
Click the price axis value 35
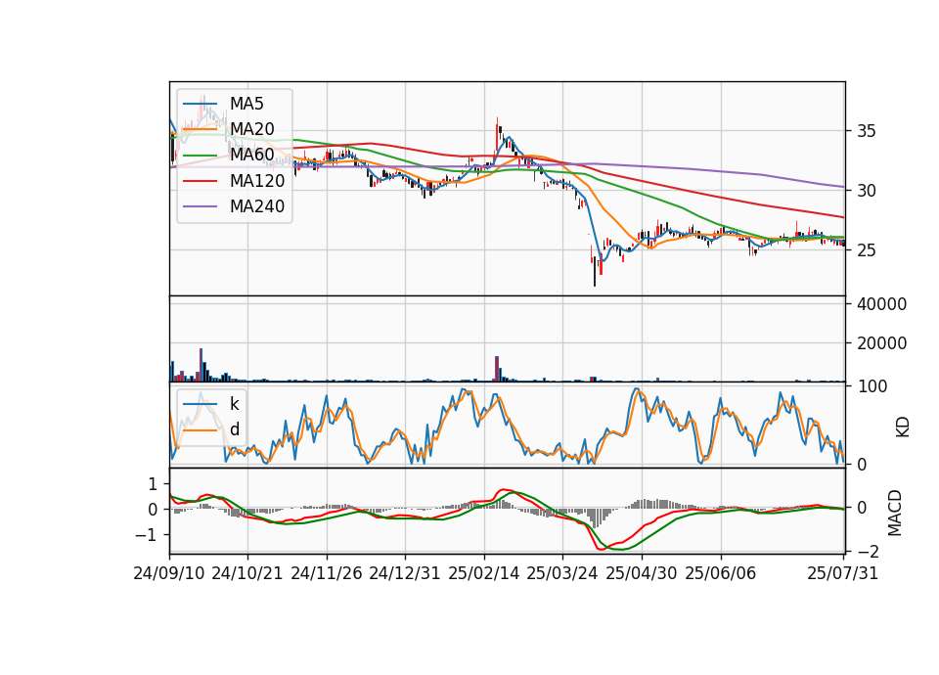[x=866, y=131]
